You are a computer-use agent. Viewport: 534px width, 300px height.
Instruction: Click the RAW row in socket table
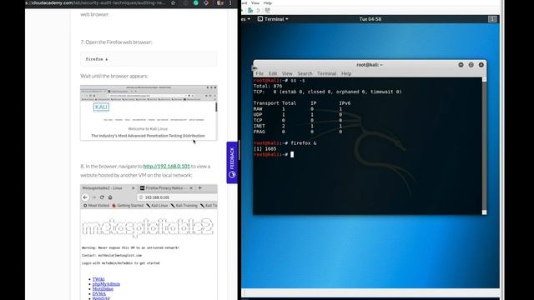298,109
